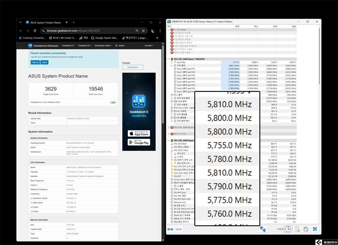
Task: Collapse the 시스템: ASUS sensor section
Action: coord(169,30)
